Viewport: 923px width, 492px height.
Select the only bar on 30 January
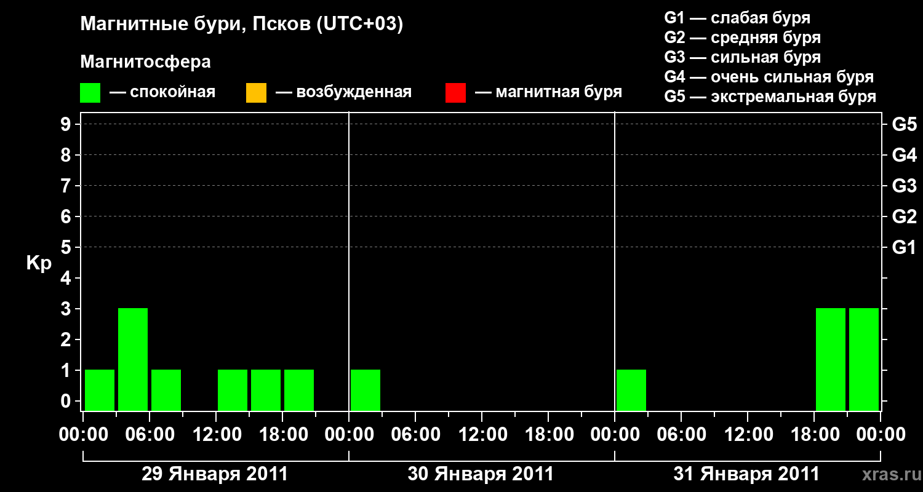click(366, 390)
